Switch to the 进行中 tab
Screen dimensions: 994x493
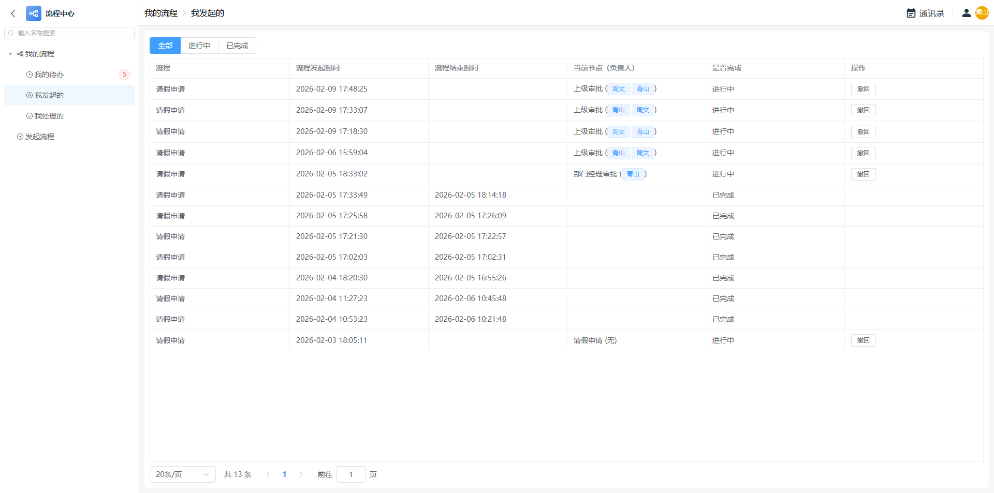click(199, 46)
